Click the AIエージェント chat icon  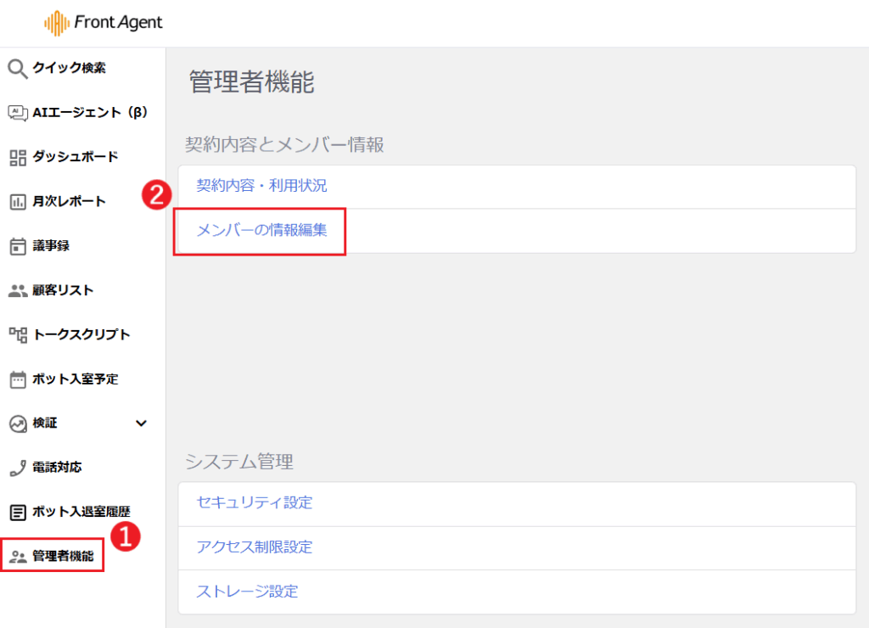coord(18,113)
